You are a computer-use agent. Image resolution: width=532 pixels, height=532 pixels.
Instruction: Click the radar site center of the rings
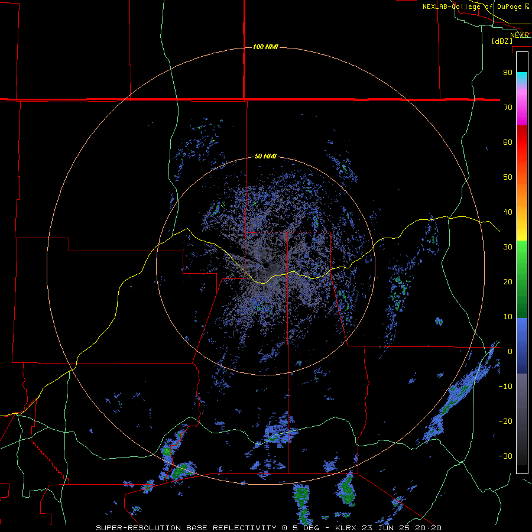coord(265,265)
